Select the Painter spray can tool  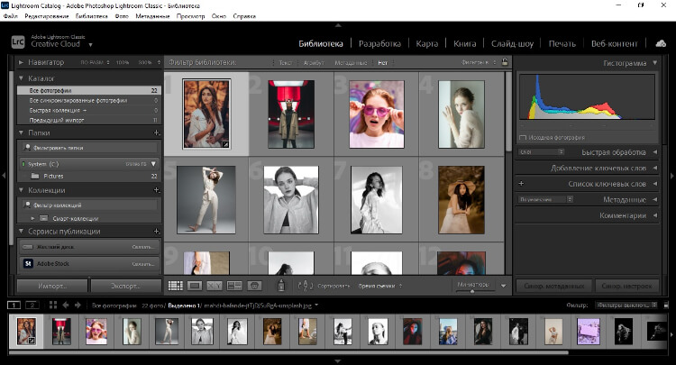[x=281, y=285]
